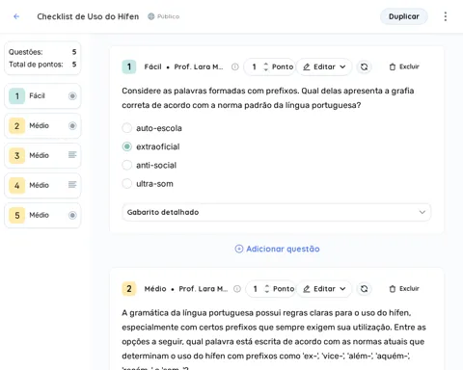The width and height of the screenshot is (463, 370).
Task: Jump to question 4 Médio in sidebar
Action: click(42, 185)
